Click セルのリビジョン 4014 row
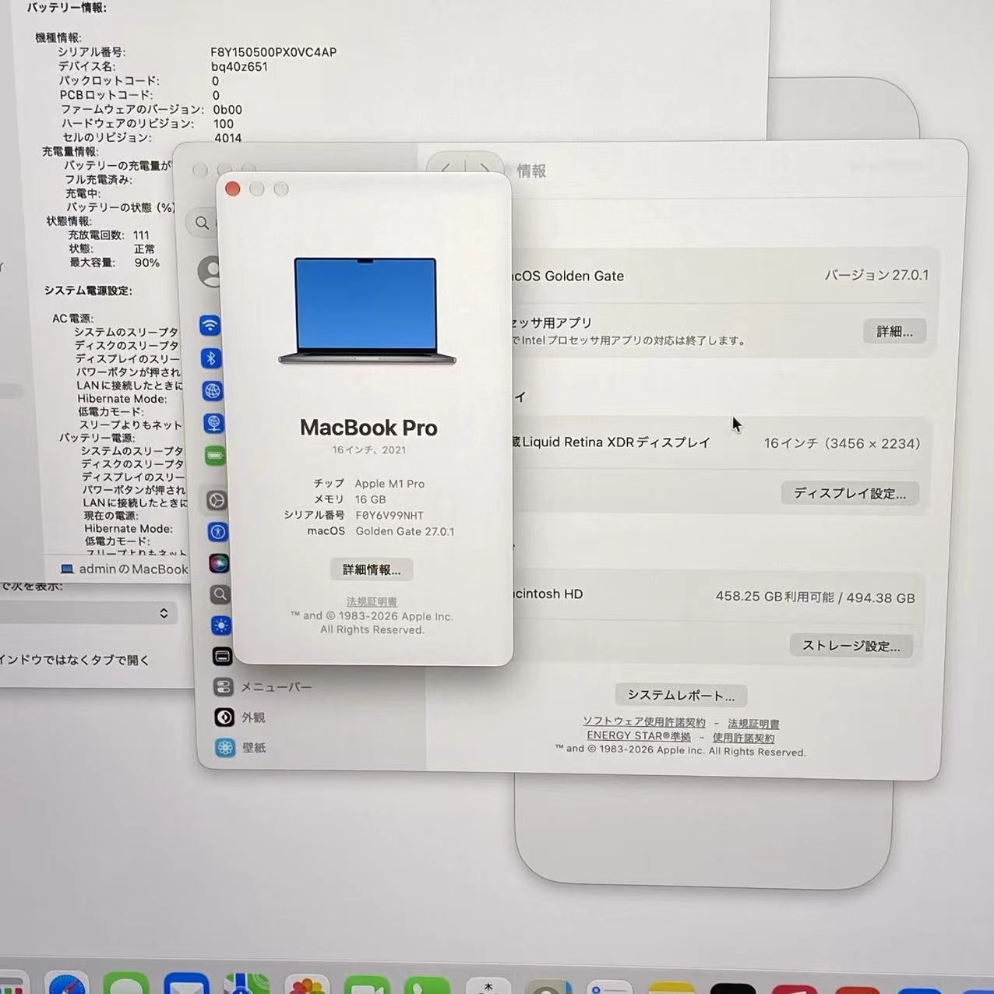Screen dimensions: 994x994 point(152,138)
